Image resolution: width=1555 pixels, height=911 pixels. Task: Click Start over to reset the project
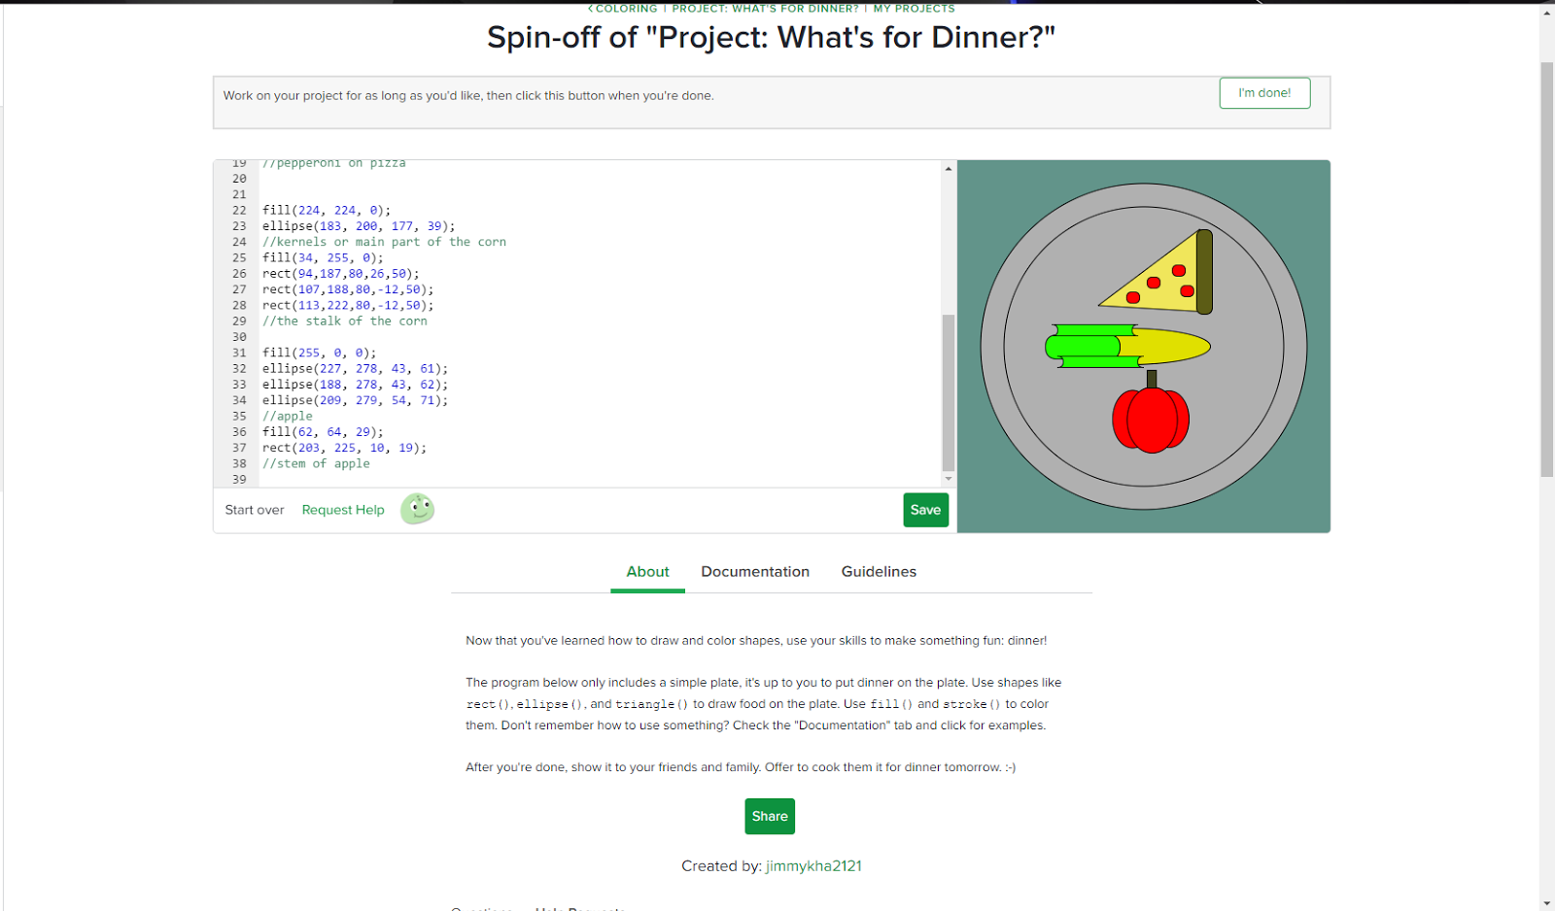[254, 509]
